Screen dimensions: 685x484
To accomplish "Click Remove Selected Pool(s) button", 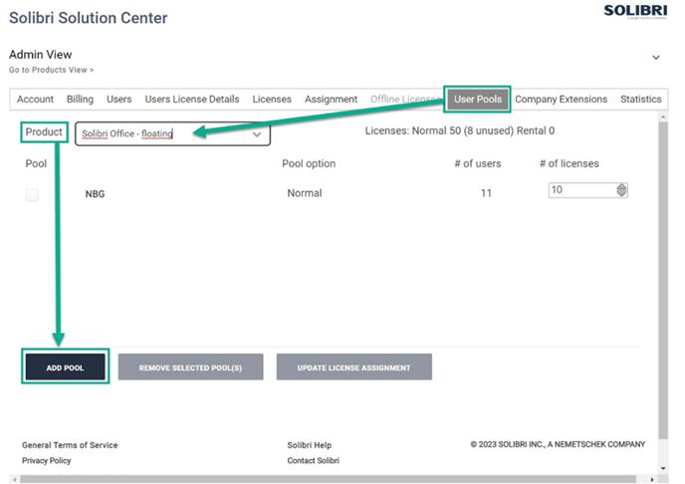I will click(191, 367).
